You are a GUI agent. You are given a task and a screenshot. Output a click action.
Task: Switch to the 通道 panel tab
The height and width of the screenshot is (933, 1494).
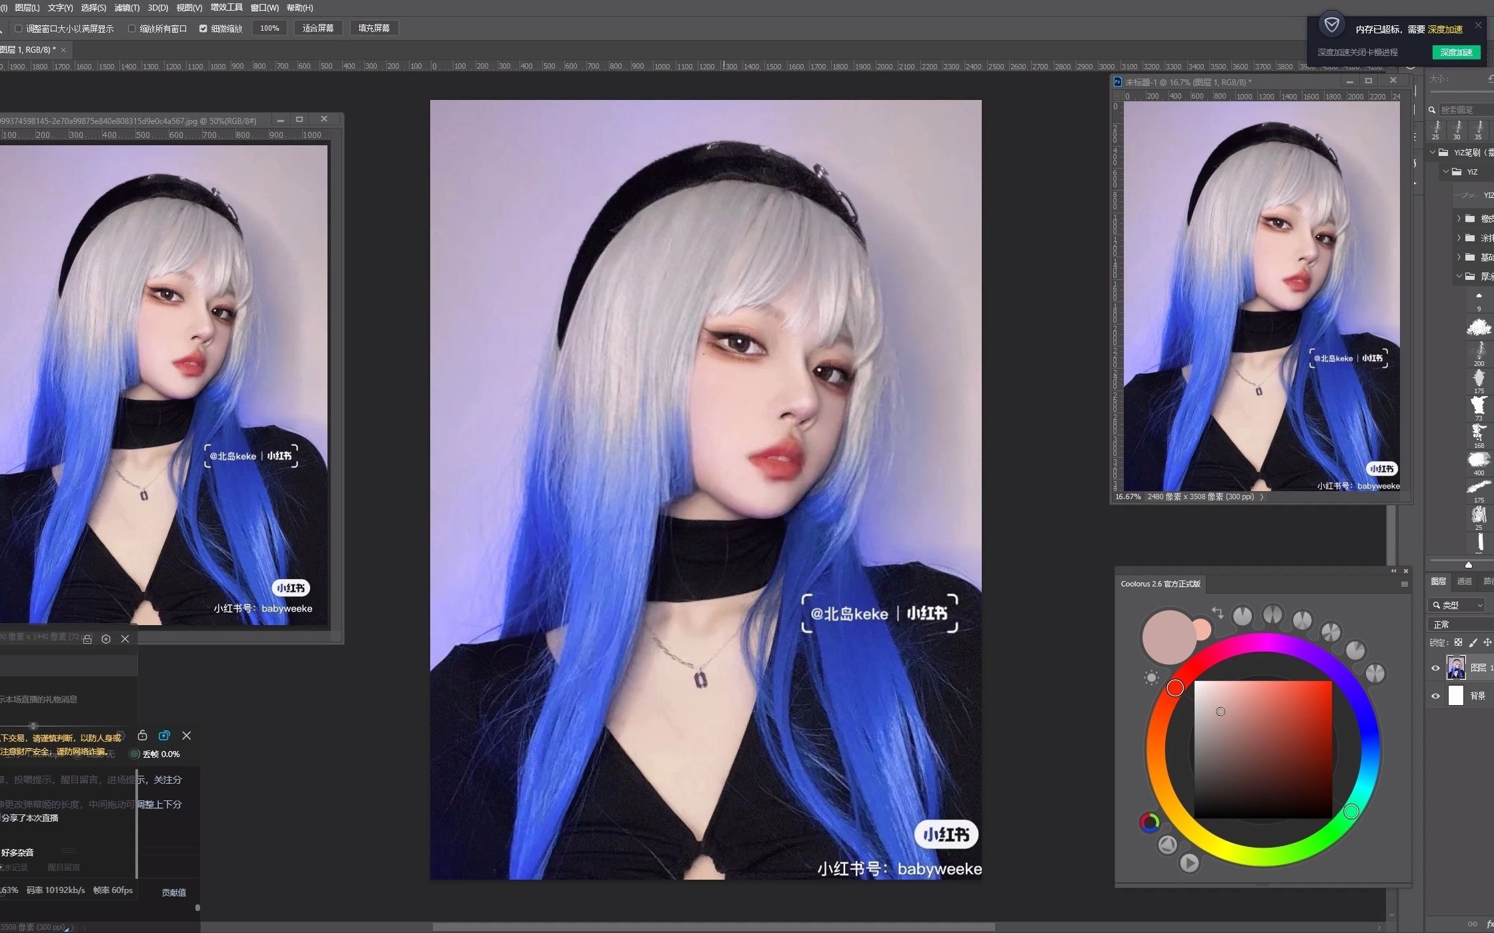pyautogui.click(x=1464, y=582)
